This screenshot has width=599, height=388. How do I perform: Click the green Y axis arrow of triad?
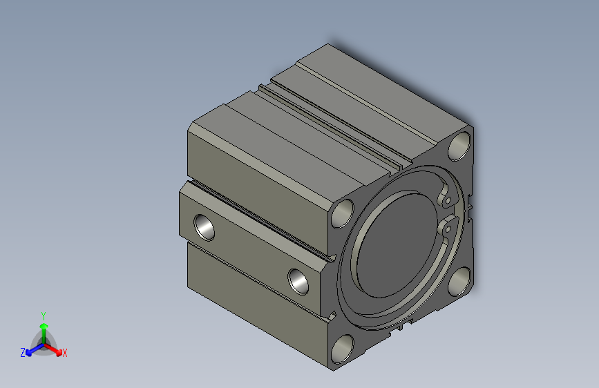44,332
